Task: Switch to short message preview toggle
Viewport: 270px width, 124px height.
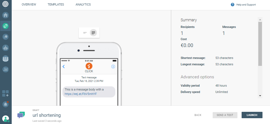Action: [x=85, y=33]
